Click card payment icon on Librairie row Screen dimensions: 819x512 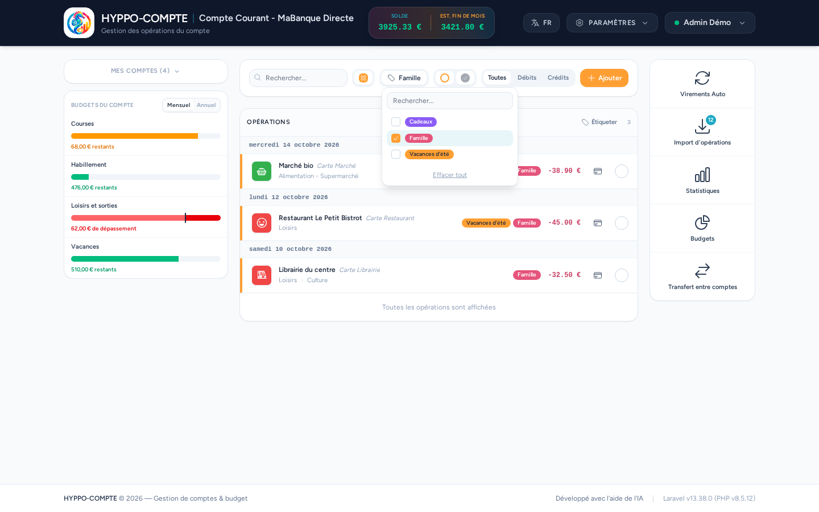click(598, 275)
